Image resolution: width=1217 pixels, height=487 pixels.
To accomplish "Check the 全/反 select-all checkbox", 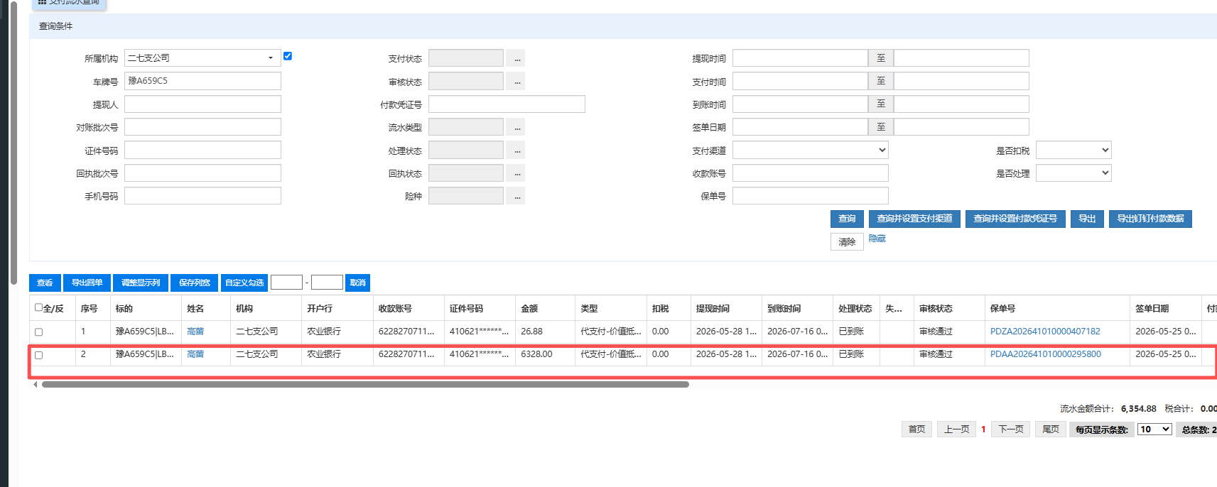I will pyautogui.click(x=38, y=307).
